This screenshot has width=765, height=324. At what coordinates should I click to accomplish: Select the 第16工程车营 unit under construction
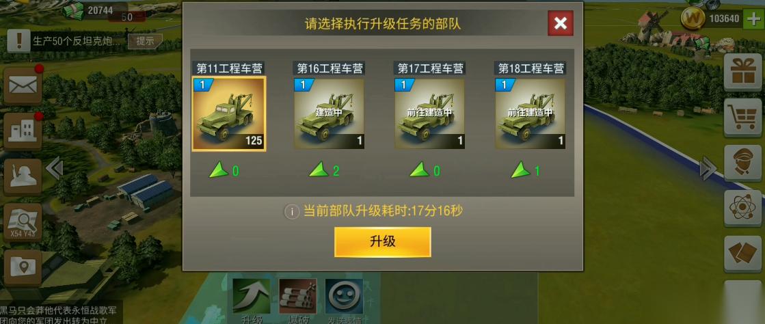(329, 113)
